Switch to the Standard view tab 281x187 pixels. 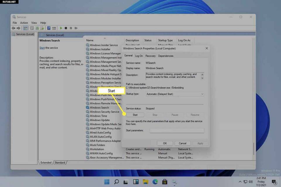(x=60, y=162)
